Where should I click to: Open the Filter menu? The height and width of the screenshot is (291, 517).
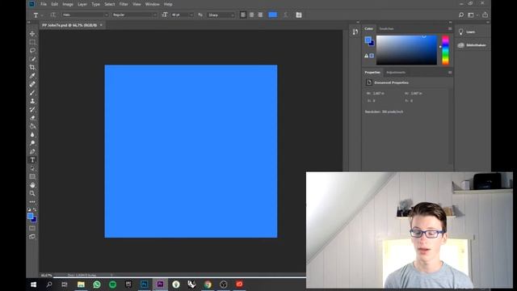(x=124, y=4)
